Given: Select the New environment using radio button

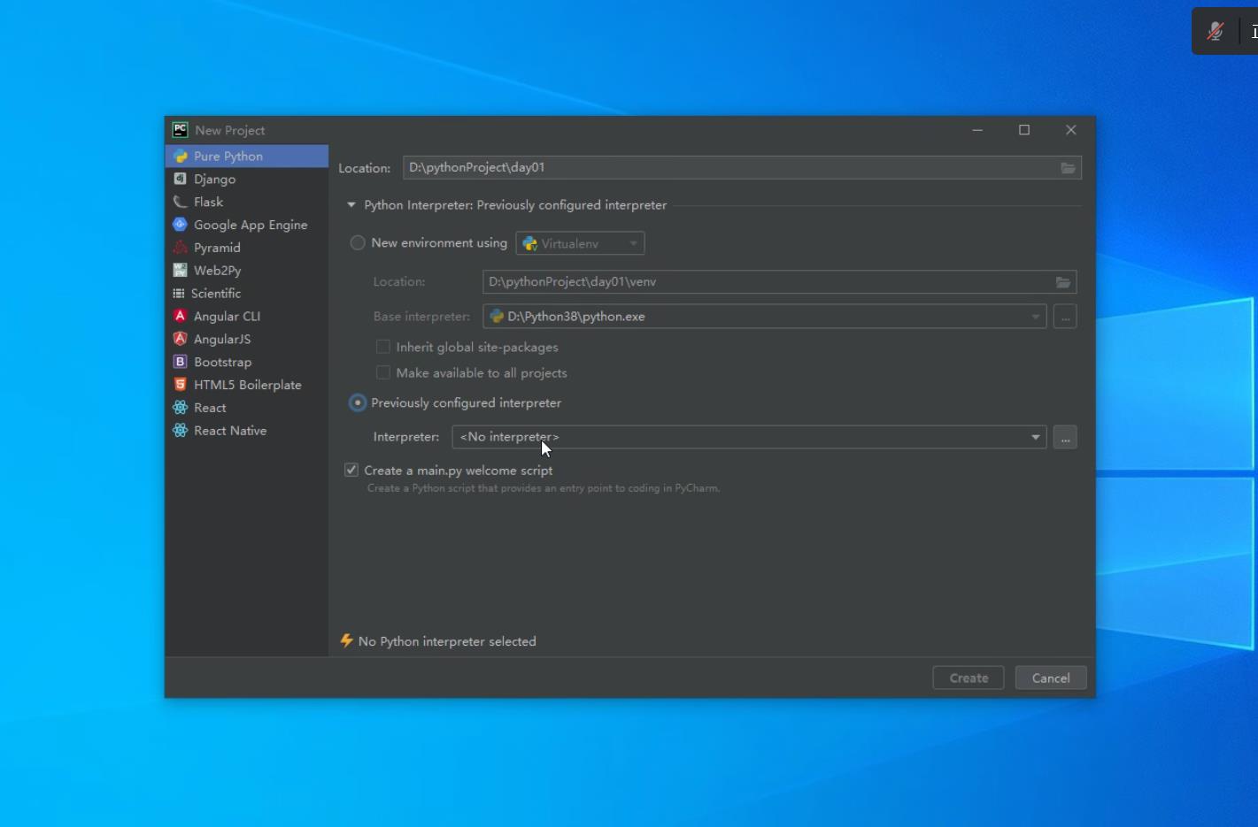Looking at the screenshot, I should [358, 243].
